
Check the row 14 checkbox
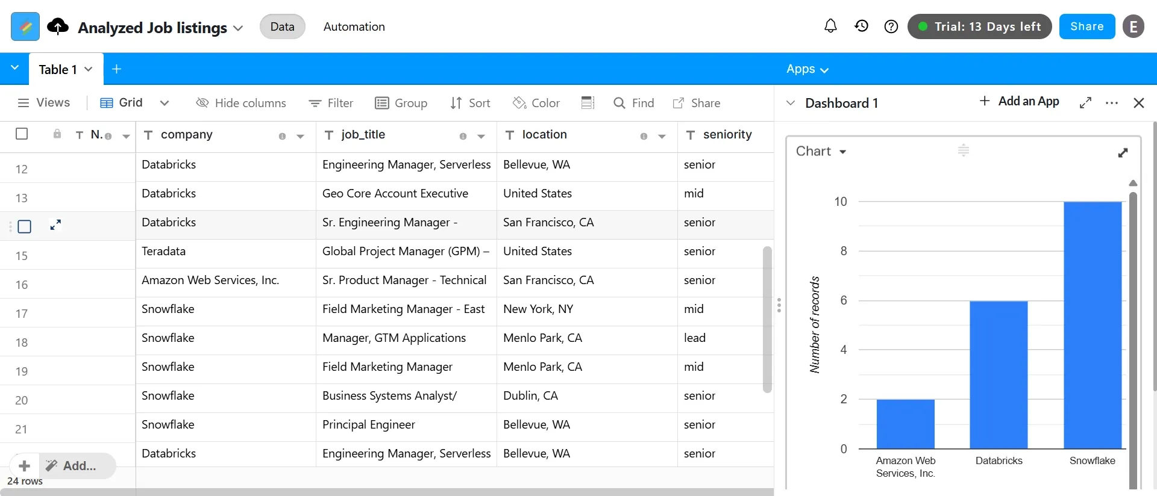[x=25, y=227]
